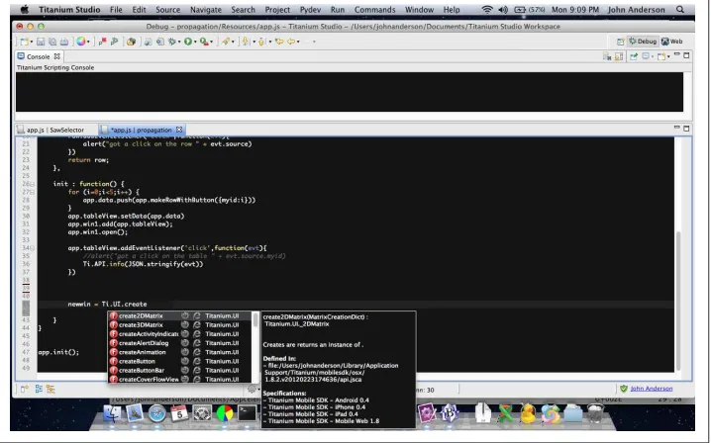The width and height of the screenshot is (711, 443).
Task: Toggle fold marker on line 27
Action: 33,192
